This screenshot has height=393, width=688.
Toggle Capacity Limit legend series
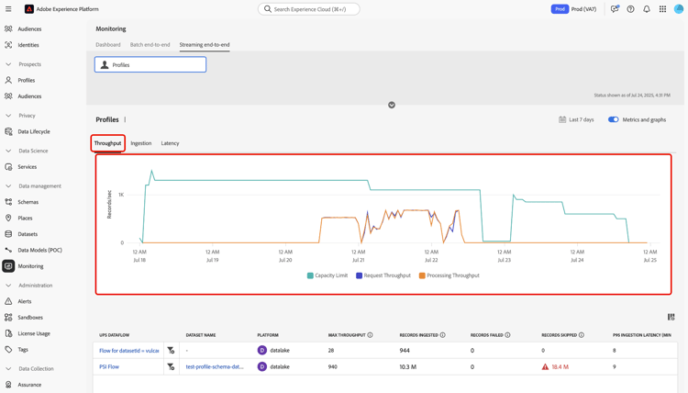click(x=327, y=275)
